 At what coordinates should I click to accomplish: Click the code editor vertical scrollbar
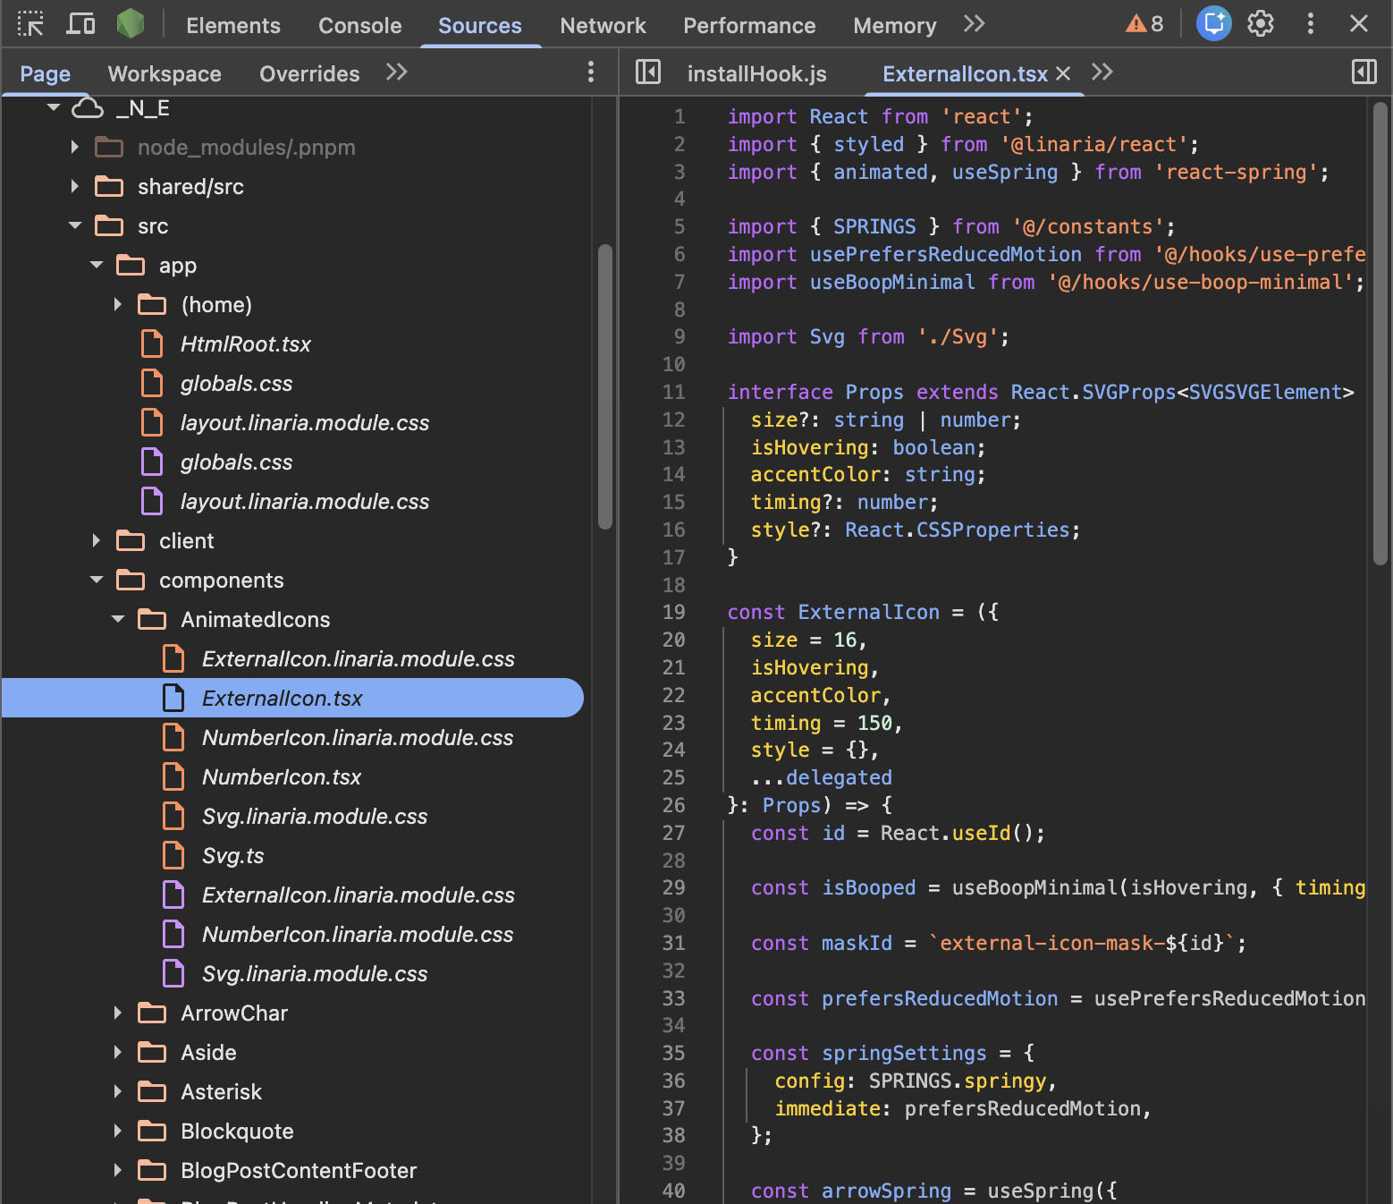[1380, 333]
